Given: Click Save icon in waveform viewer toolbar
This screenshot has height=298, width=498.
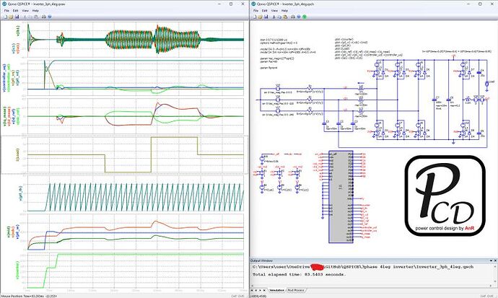Looking at the screenshot, I should 19,18.
